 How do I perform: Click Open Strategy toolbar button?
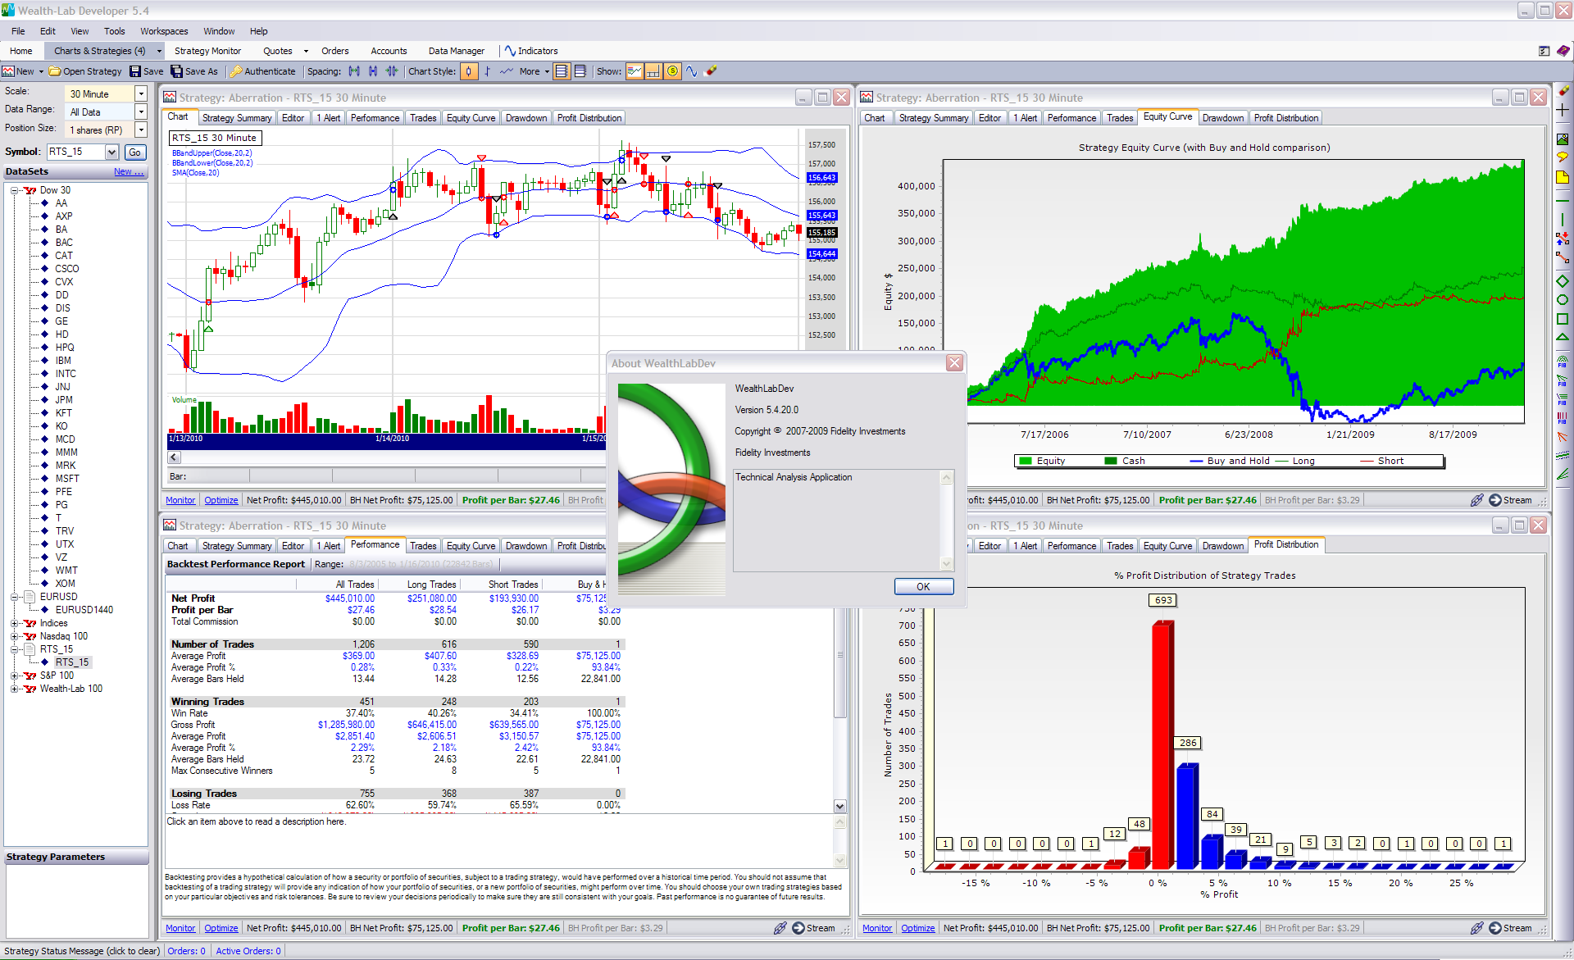click(x=85, y=71)
